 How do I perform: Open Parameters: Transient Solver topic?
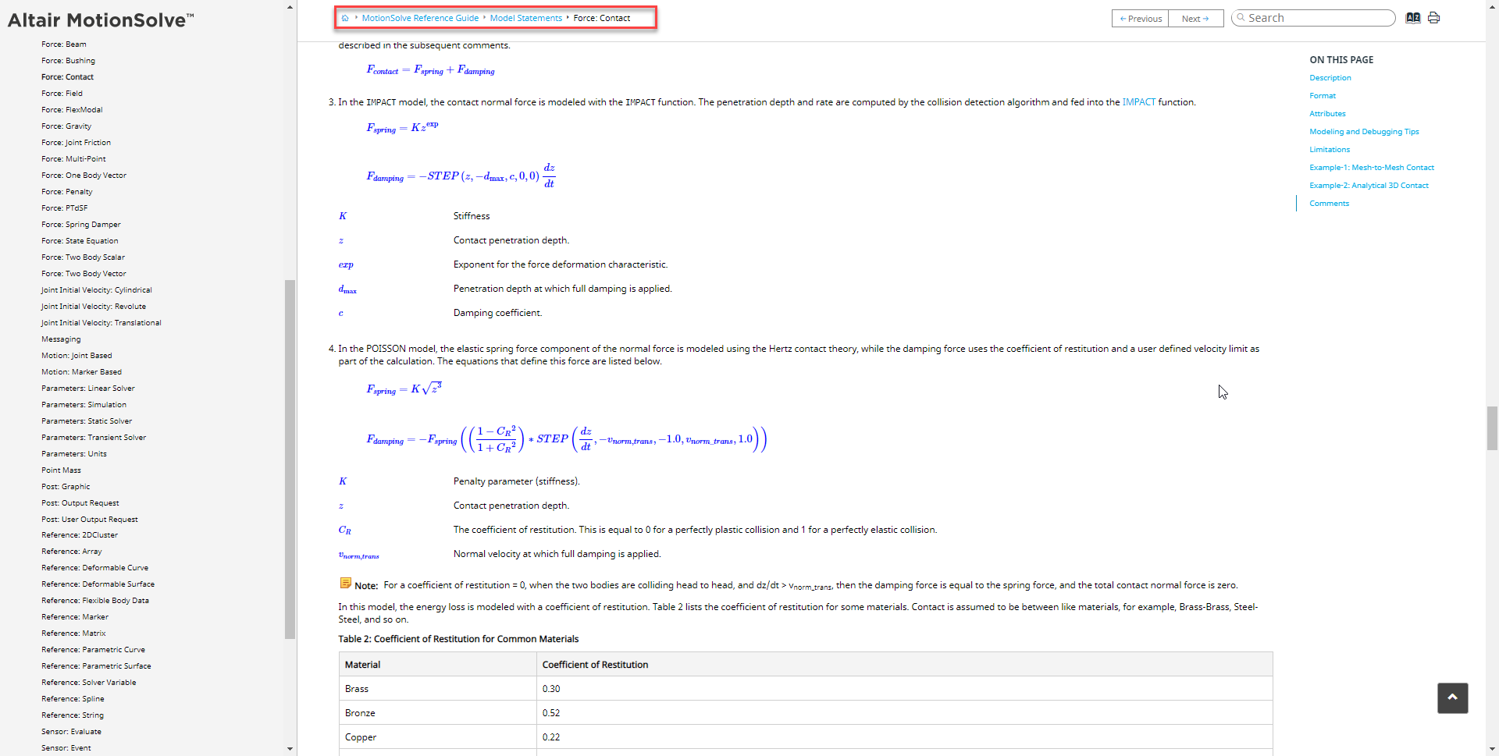pos(94,438)
